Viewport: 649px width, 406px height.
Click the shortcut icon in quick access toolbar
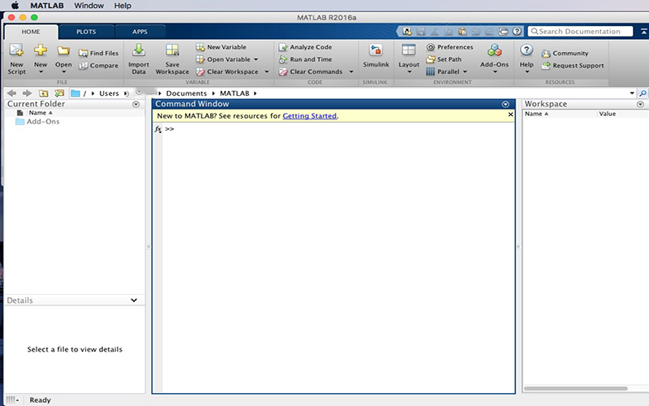click(x=407, y=32)
